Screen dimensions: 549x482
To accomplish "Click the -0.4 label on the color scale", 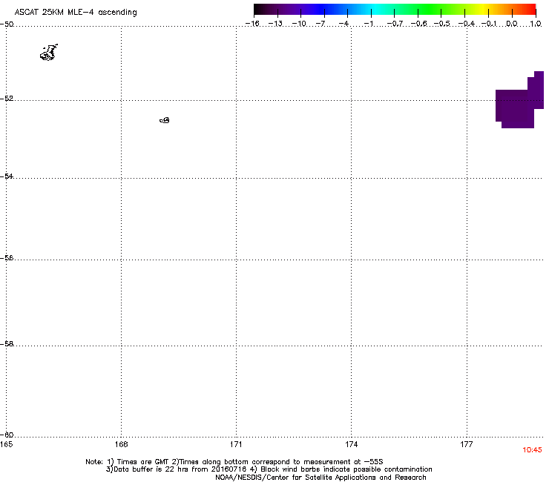I will [x=467, y=24].
